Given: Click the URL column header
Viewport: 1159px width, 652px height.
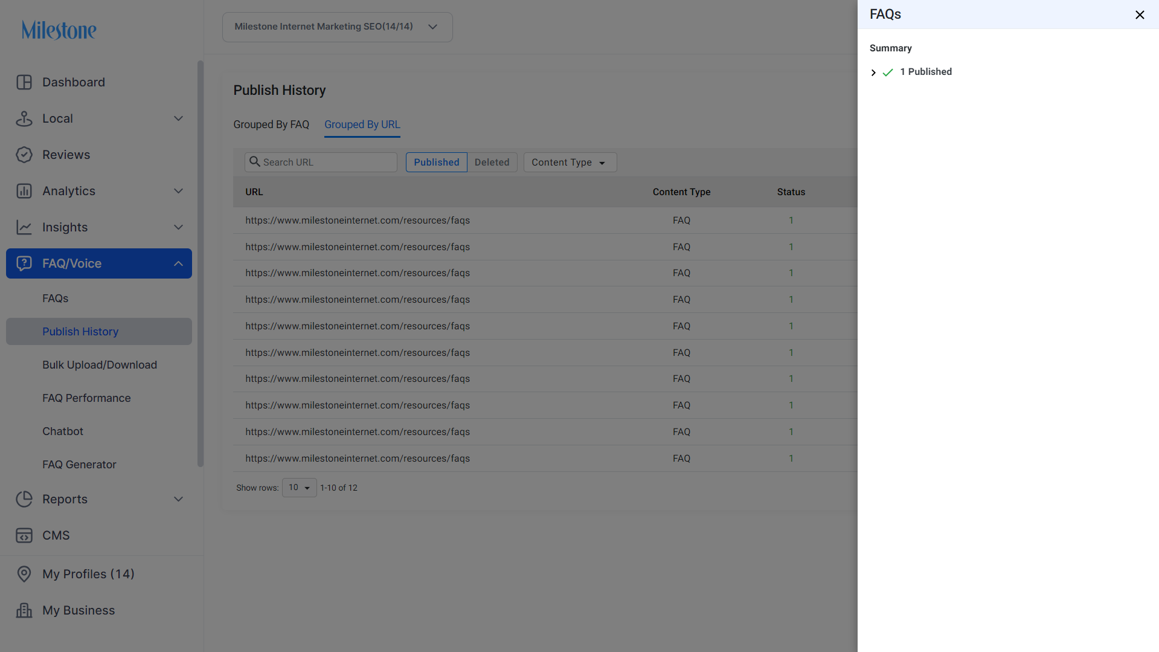Looking at the screenshot, I should pos(254,192).
